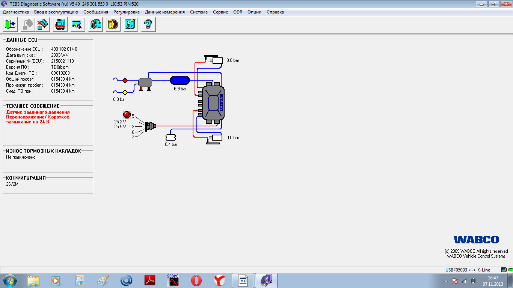Click the red coupling head symbol
The width and height of the screenshot is (513, 288).
(125, 80)
